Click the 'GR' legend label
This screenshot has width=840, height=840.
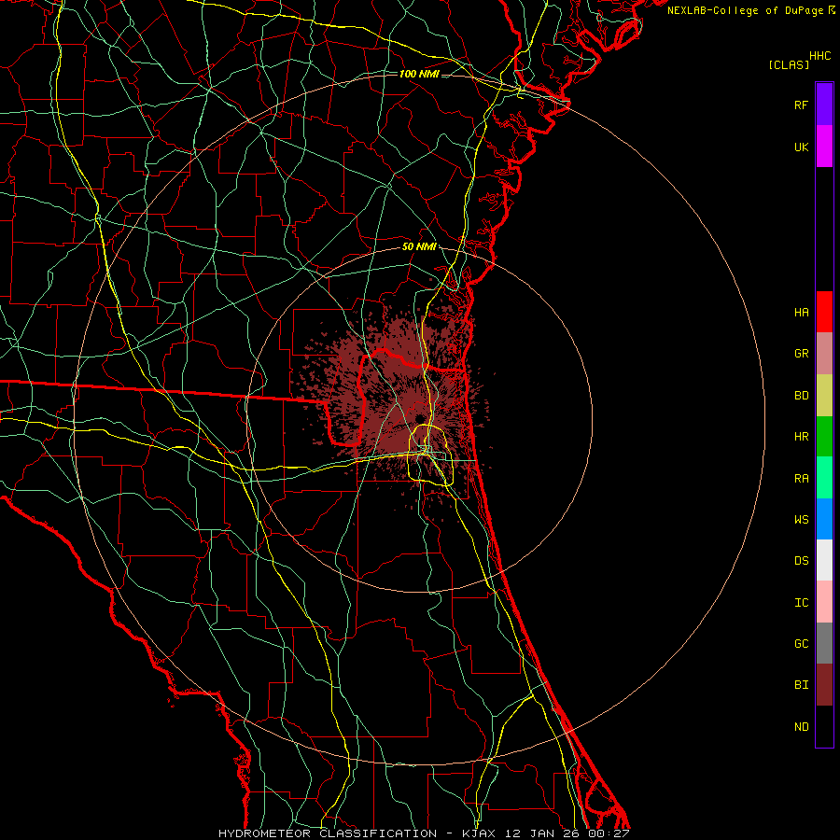pos(802,354)
